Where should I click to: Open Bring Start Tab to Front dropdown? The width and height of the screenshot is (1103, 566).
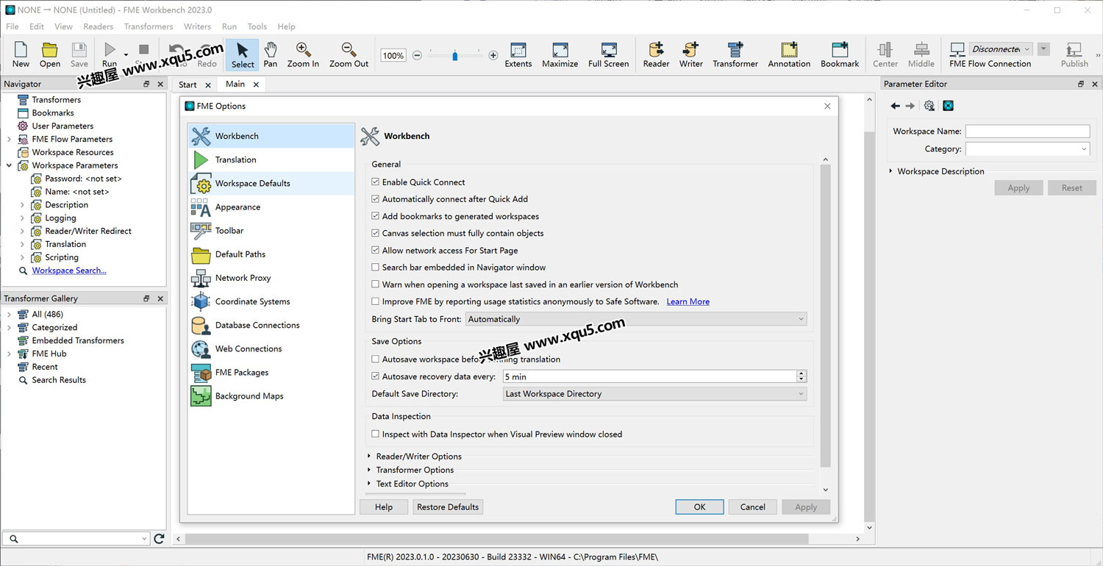pos(636,319)
